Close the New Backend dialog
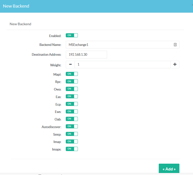The height and width of the screenshot is (175, 193). tap(192, 5)
